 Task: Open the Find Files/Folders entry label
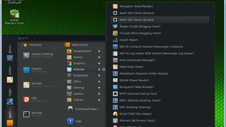[87, 109]
